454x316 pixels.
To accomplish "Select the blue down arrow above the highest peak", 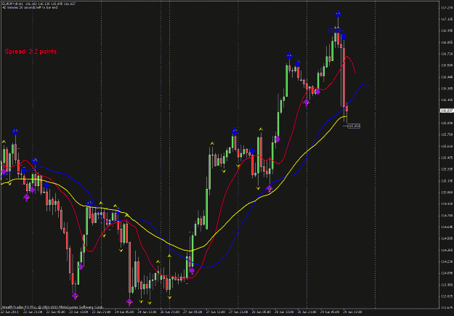I will (x=338, y=14).
